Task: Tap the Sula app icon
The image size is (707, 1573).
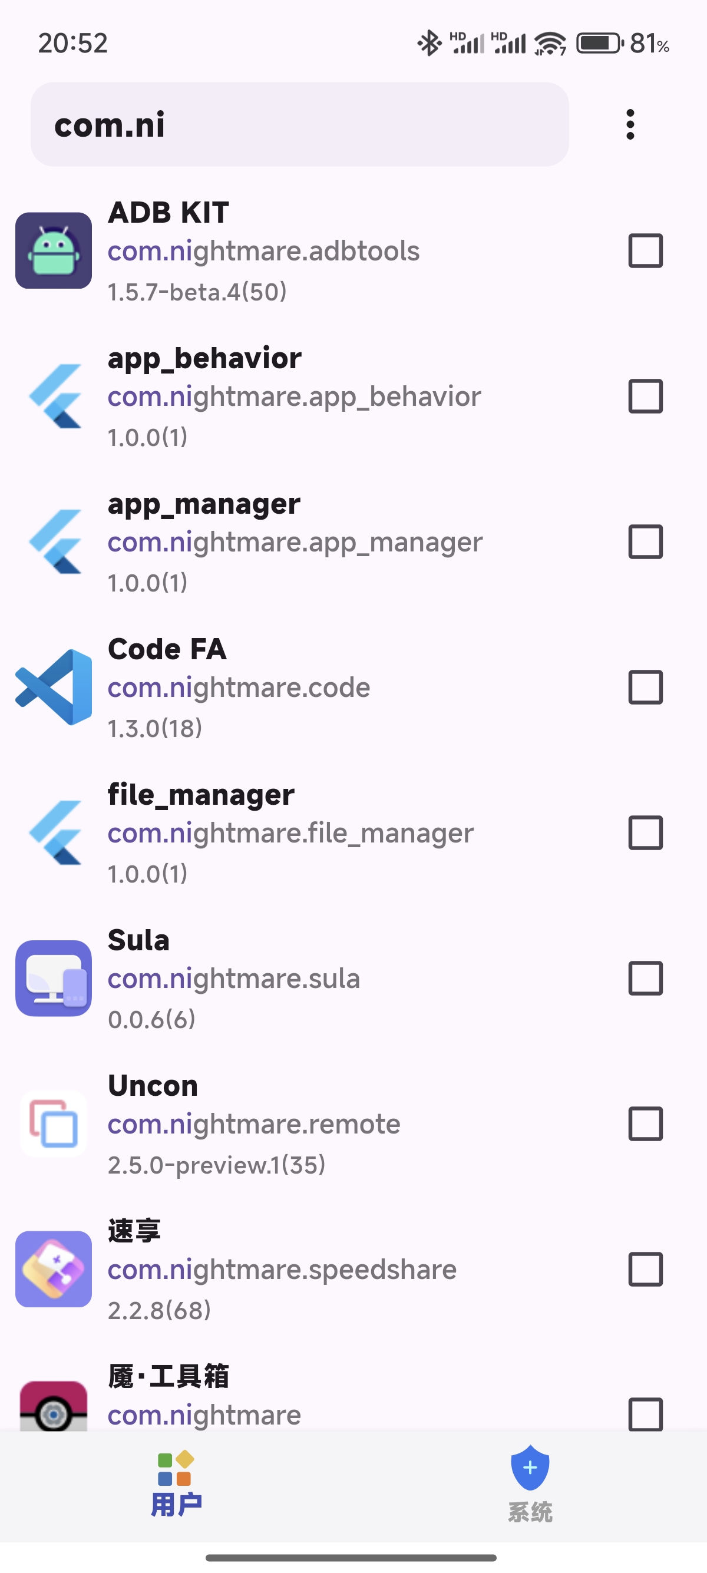Action: click(x=54, y=978)
